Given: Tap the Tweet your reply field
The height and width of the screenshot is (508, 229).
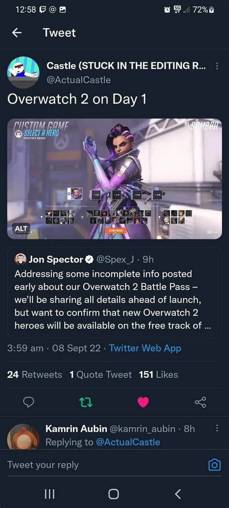Looking at the screenshot, I should pyautogui.click(x=104, y=465).
